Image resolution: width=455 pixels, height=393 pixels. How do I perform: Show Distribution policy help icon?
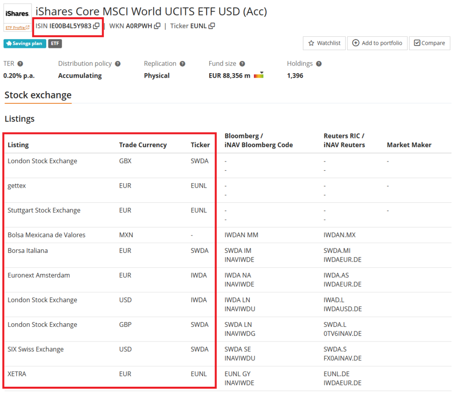point(117,64)
